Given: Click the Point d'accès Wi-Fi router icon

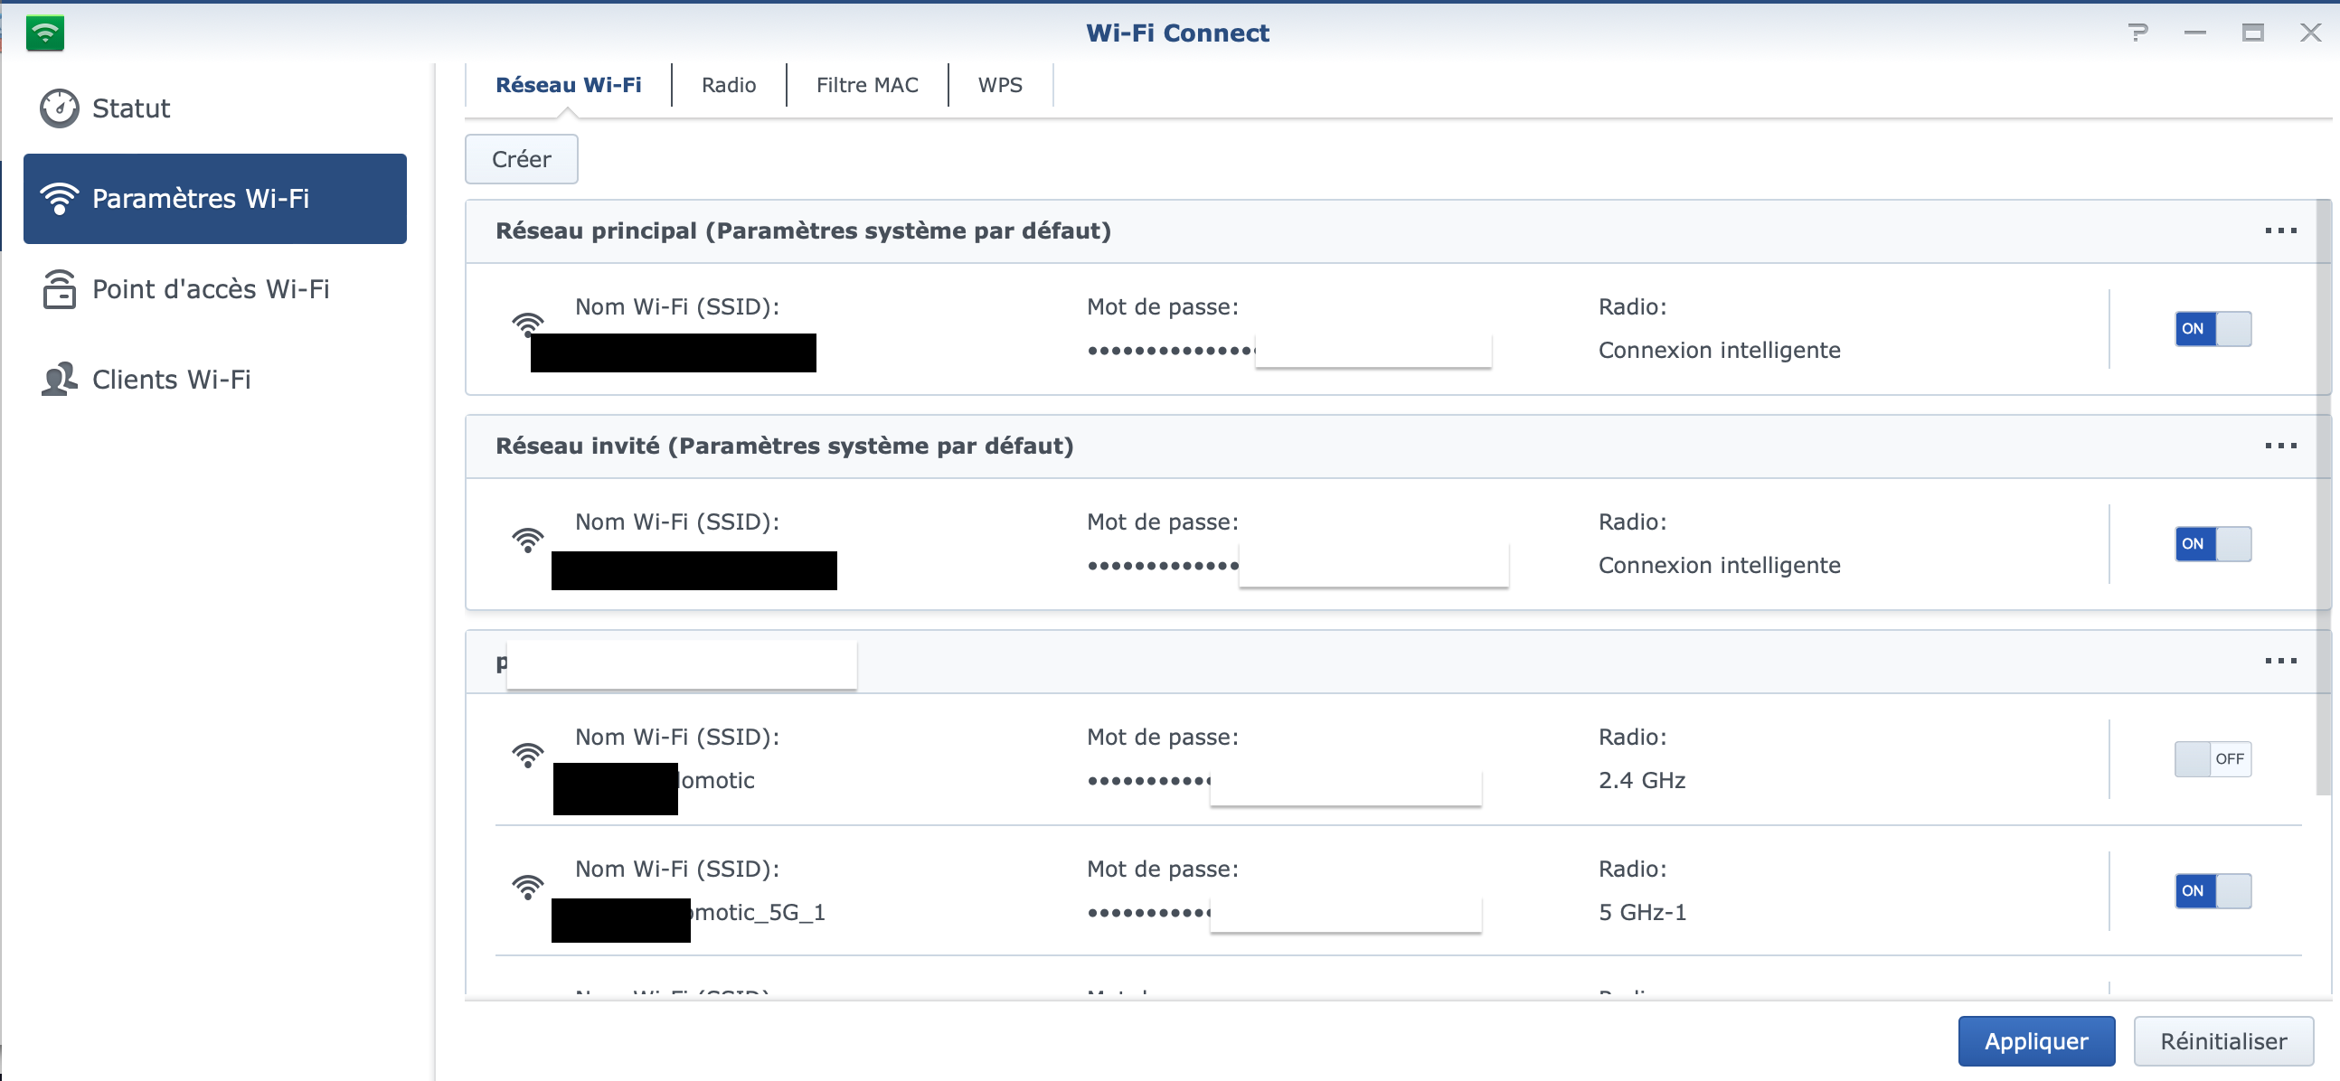Looking at the screenshot, I should [59, 289].
